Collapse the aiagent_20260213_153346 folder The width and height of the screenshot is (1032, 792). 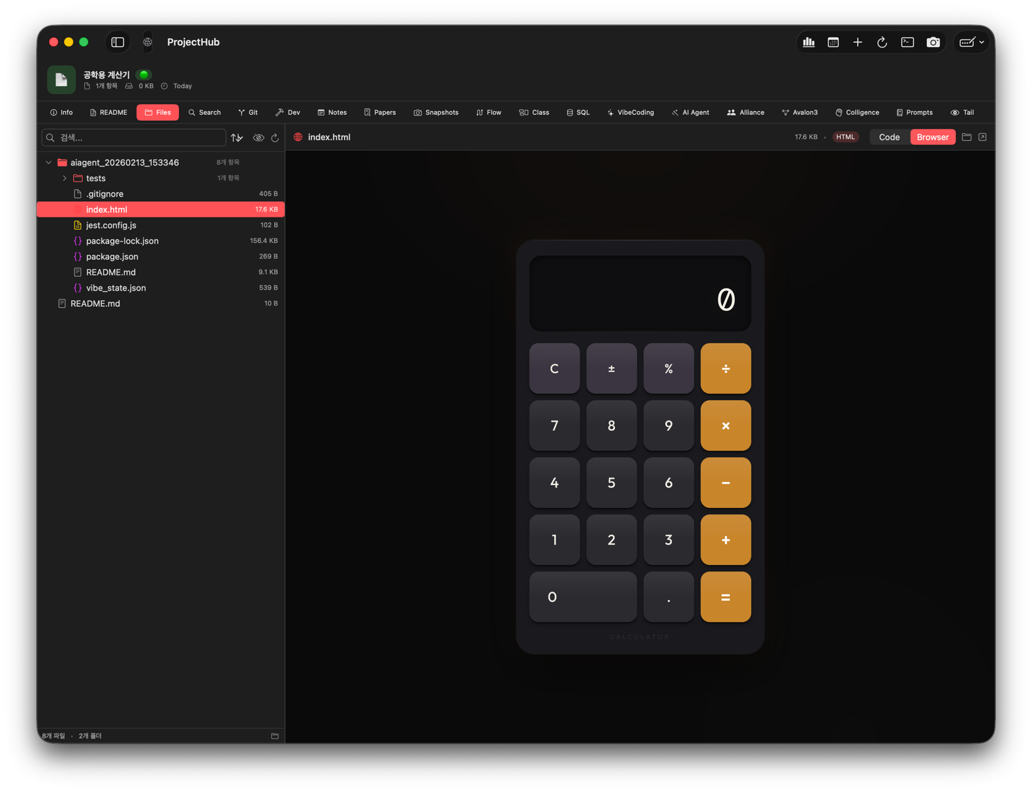click(x=49, y=163)
